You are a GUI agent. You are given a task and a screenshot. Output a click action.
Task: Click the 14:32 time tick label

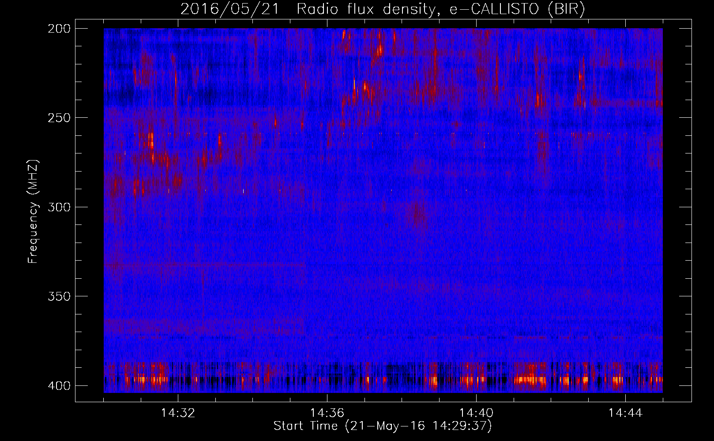[178, 413]
